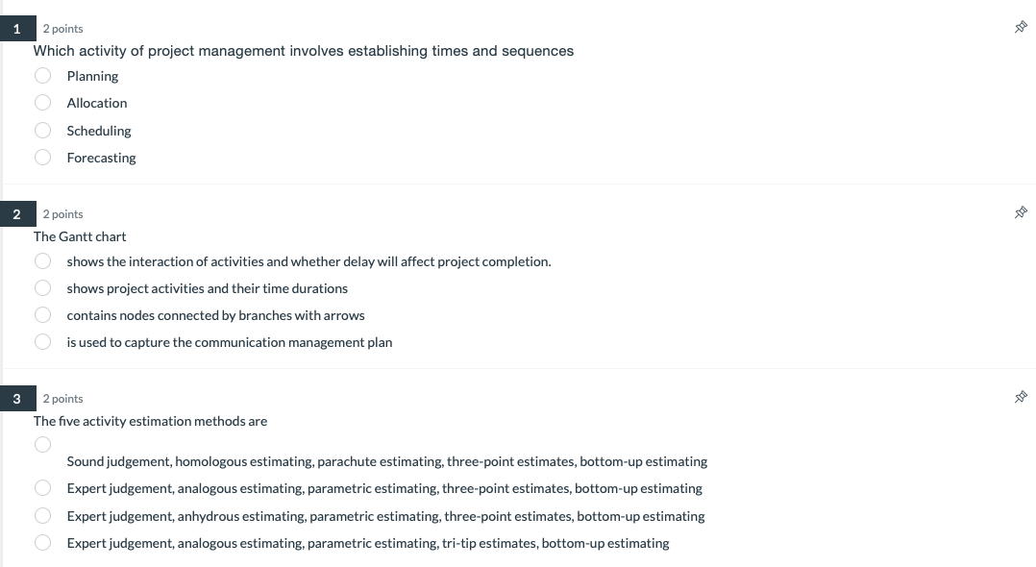
Task: Pin question 3 for review
Action: 1021,398
